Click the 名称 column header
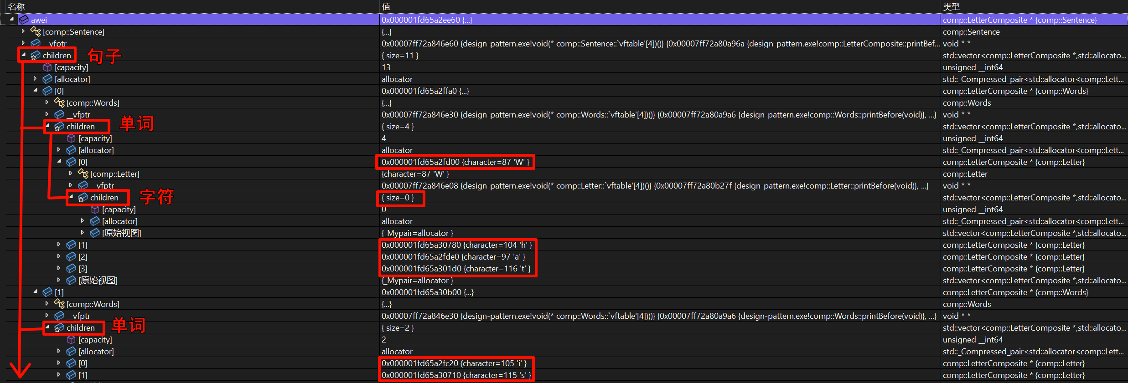Viewport: 1128px width, 383px height. [16, 6]
